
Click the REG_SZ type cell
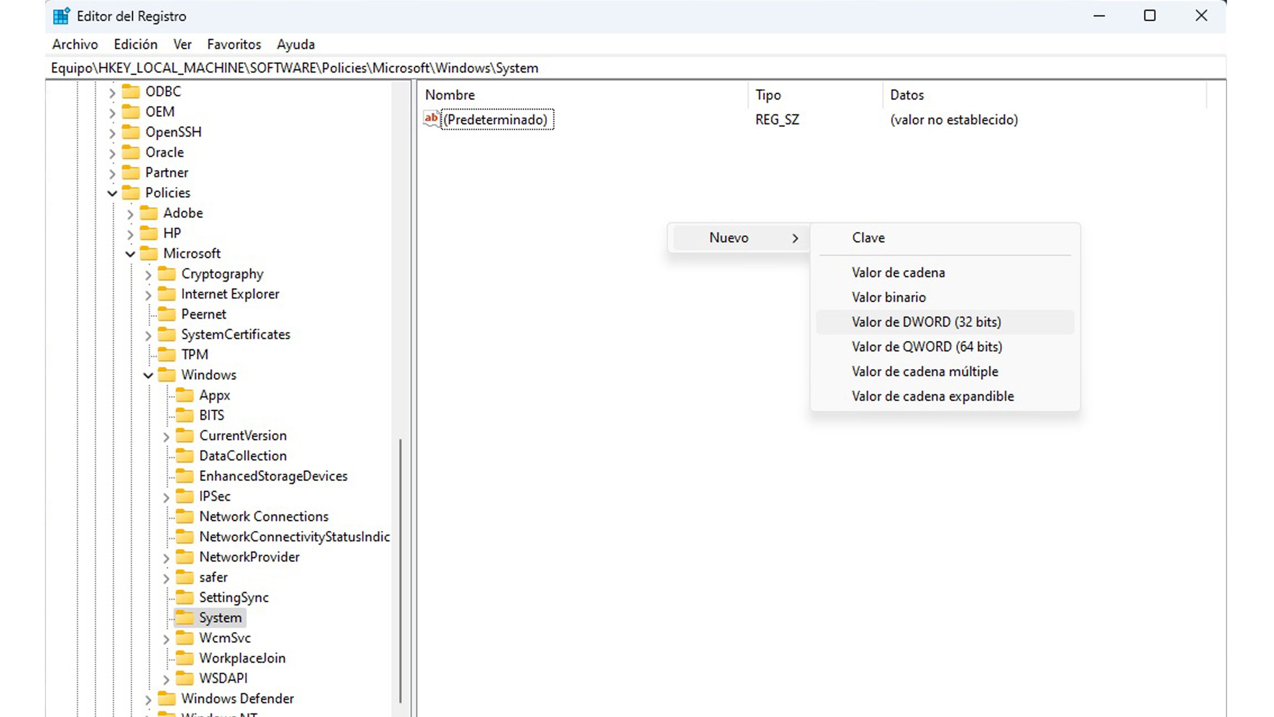click(x=777, y=120)
